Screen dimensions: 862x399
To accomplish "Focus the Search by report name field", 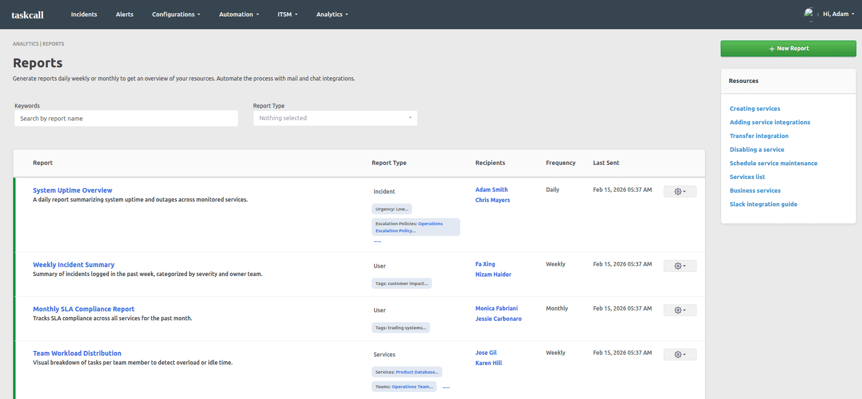I will 126,118.
